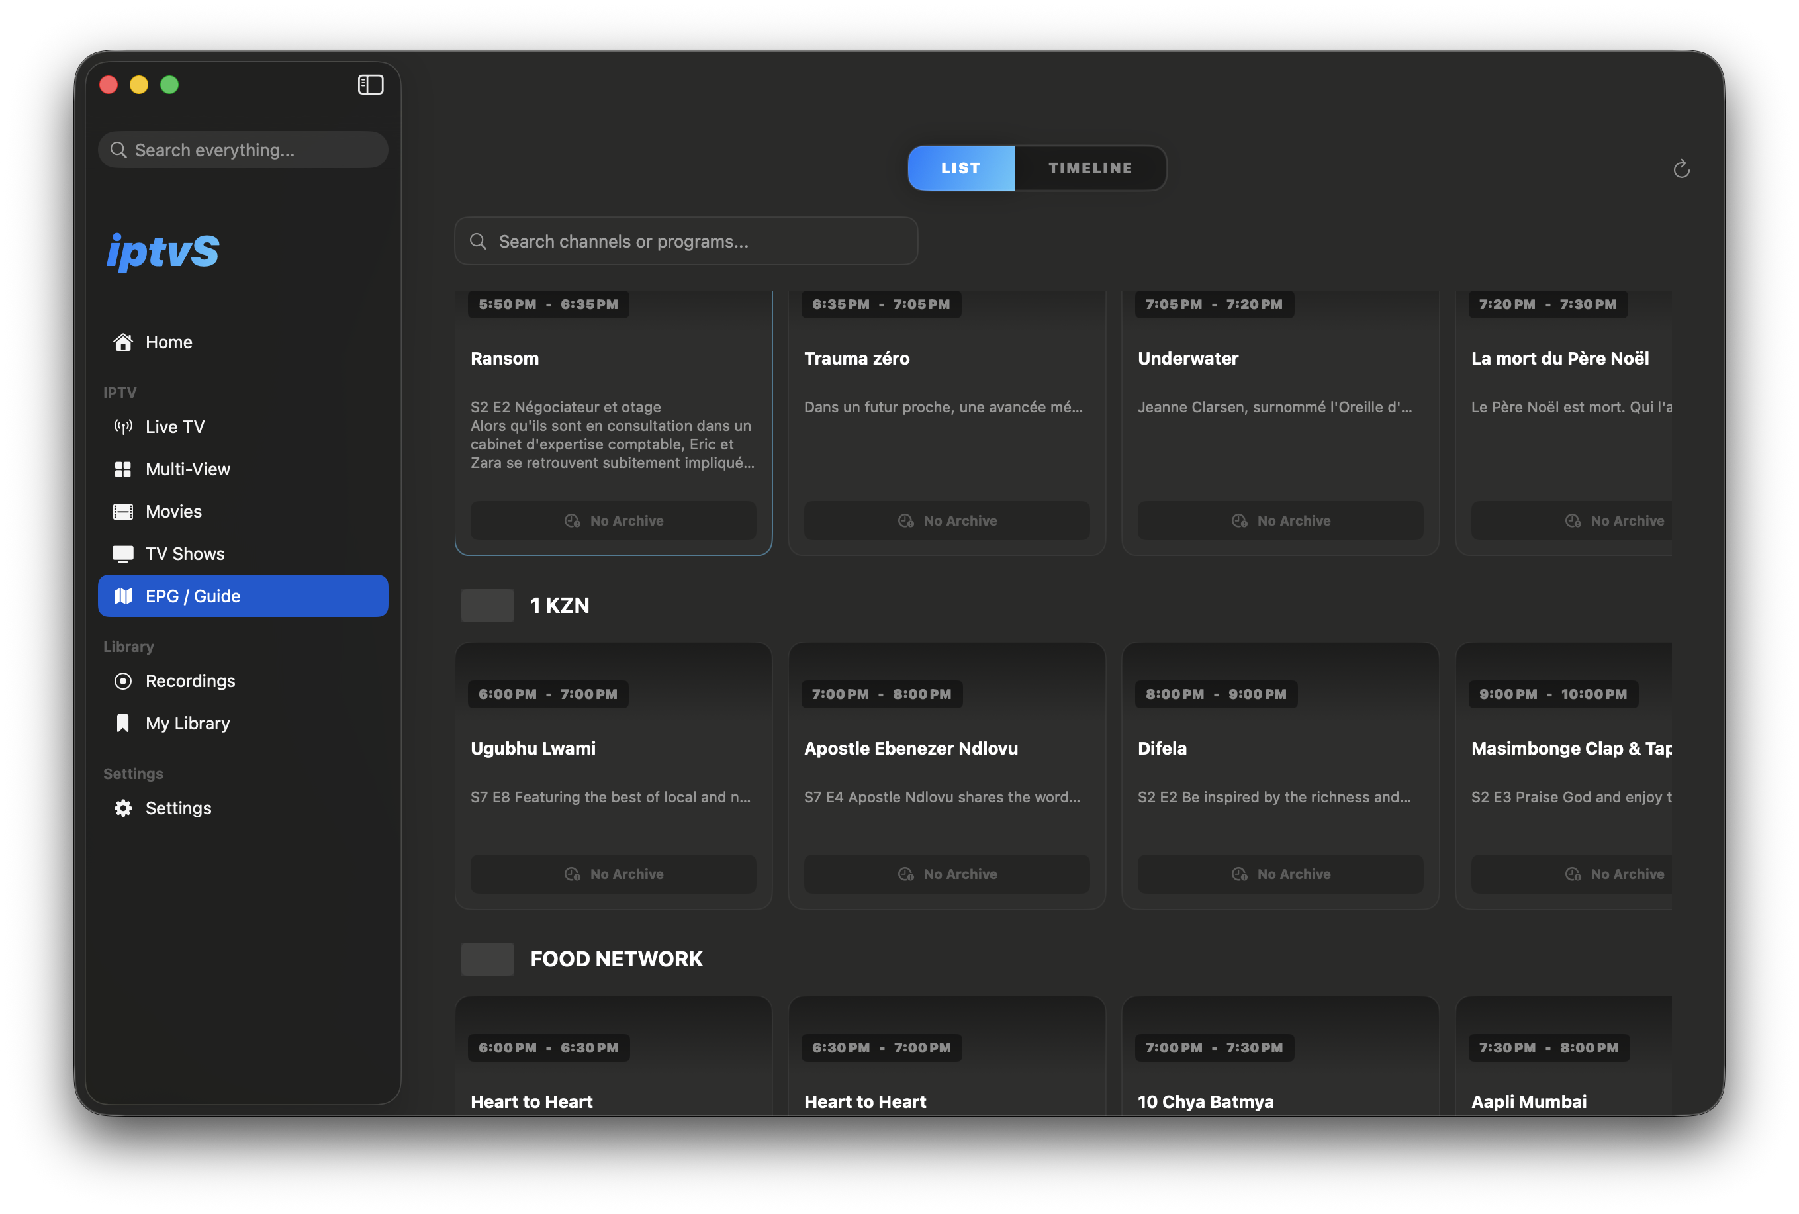Image resolution: width=1799 pixels, height=1214 pixels.
Task: Focus the Search channels or programs field
Action: (686, 242)
